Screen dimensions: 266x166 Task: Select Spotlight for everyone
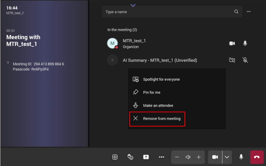tap(161, 79)
